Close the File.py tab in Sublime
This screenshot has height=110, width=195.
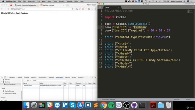(x=119, y=7)
